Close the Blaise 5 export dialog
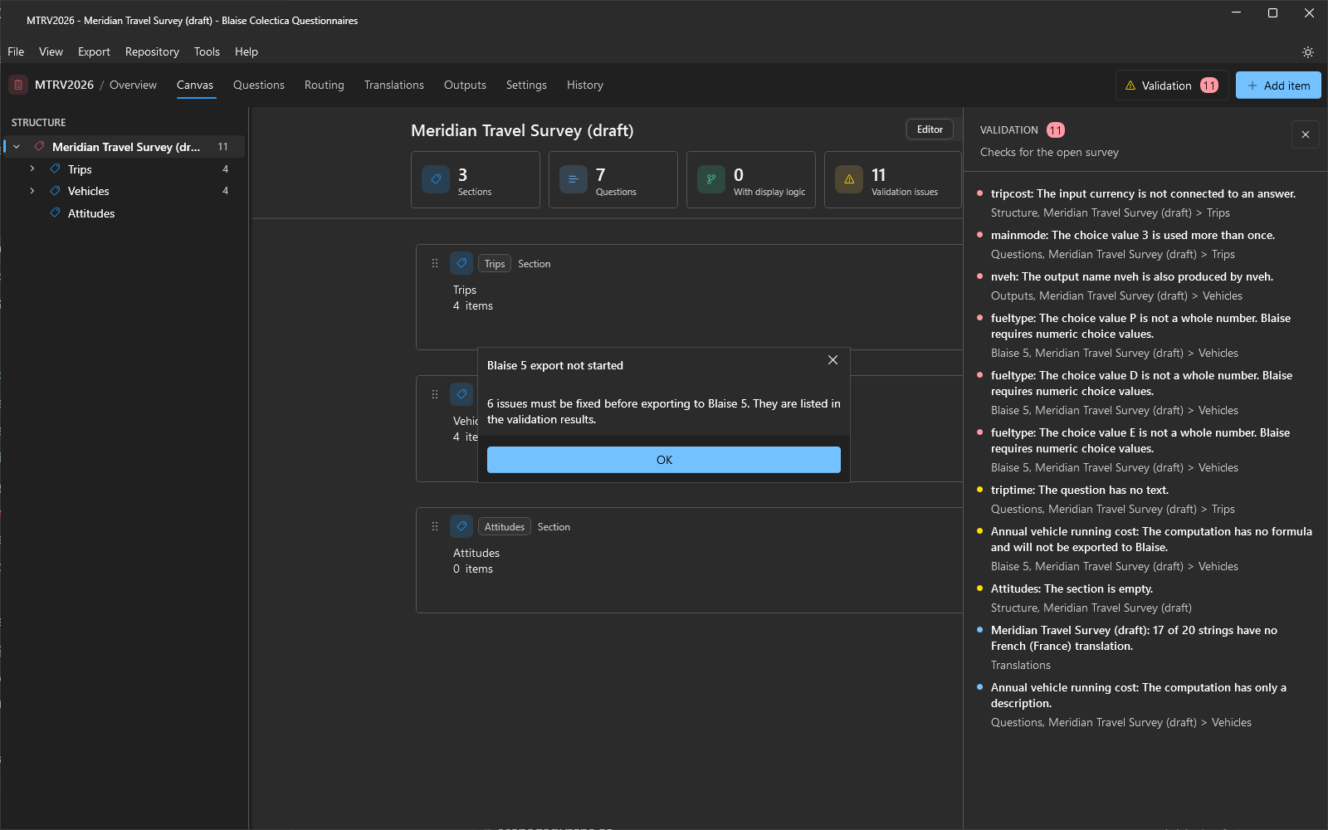The width and height of the screenshot is (1328, 830). pos(833,360)
